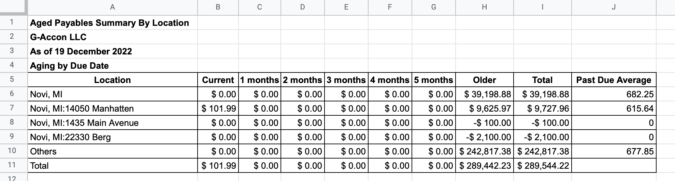
Task: Click the As of 19 December 2022 cell
Action: [112, 51]
